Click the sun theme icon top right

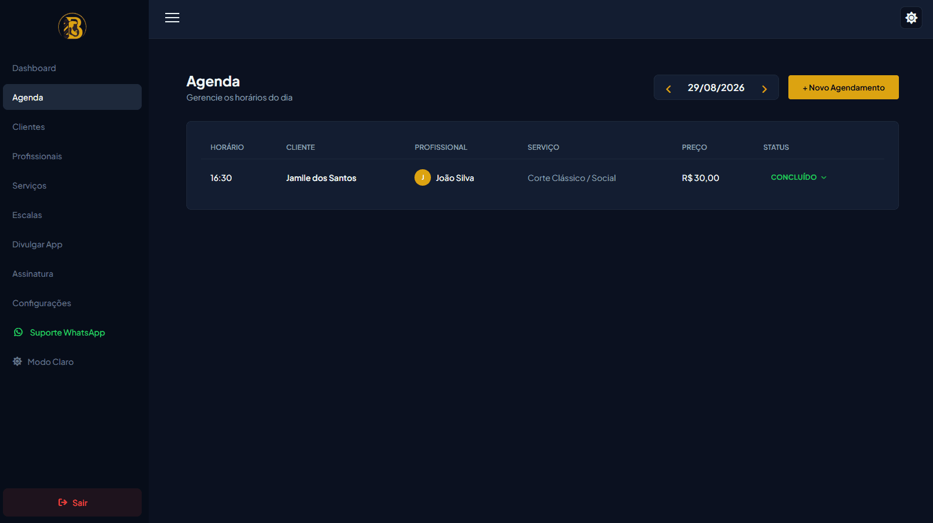[911, 18]
